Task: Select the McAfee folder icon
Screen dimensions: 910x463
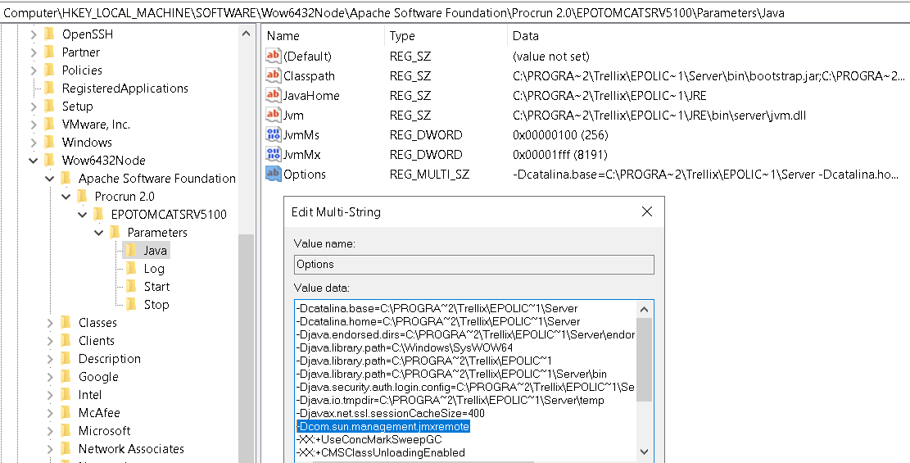Action: [66, 412]
